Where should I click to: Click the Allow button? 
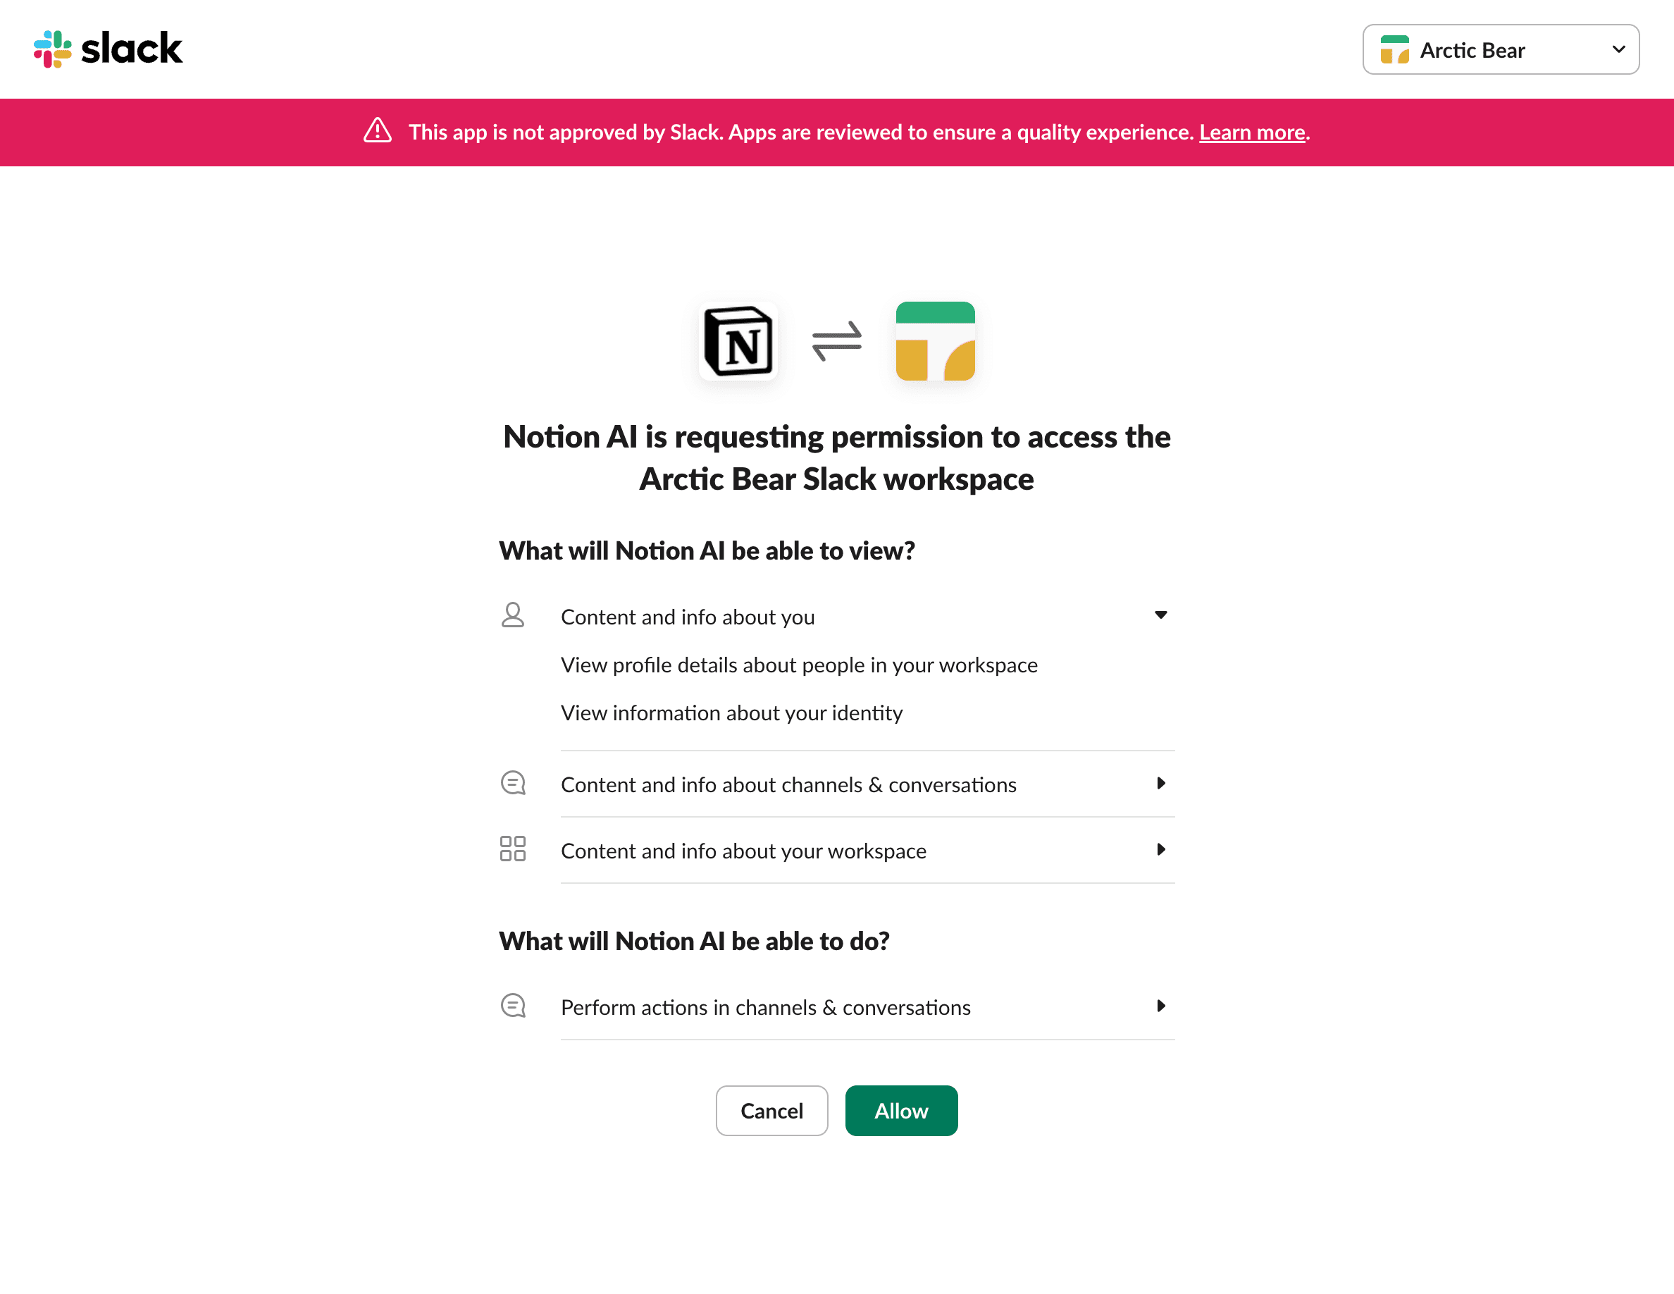[x=900, y=1110]
